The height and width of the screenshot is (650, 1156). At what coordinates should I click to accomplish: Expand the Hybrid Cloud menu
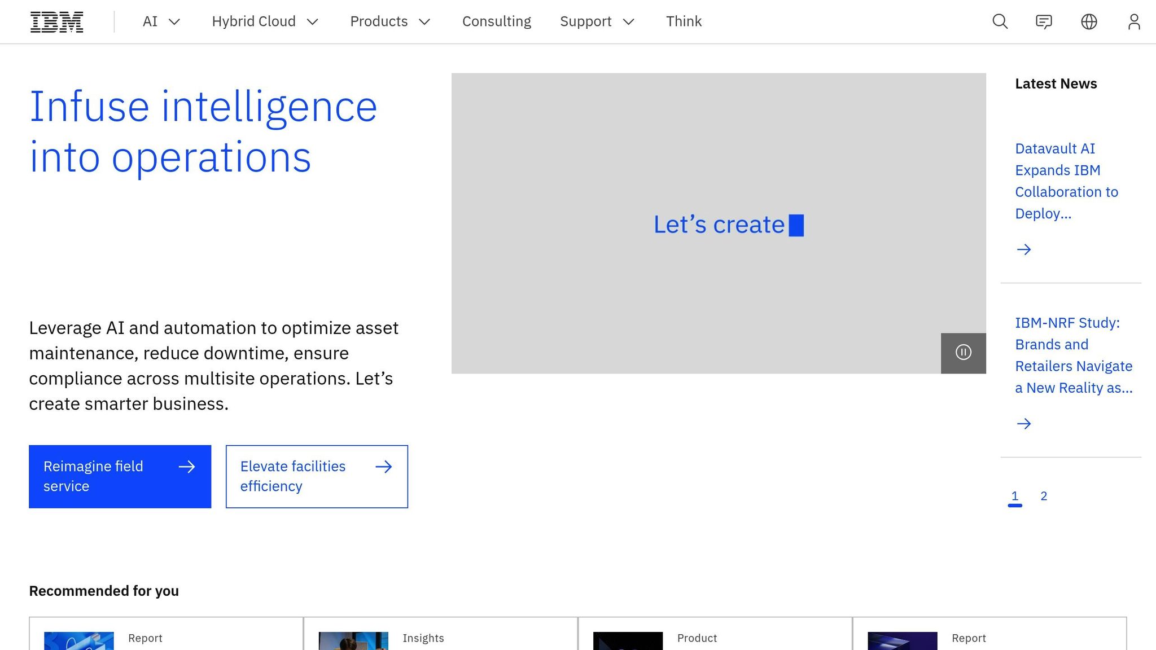(265, 22)
